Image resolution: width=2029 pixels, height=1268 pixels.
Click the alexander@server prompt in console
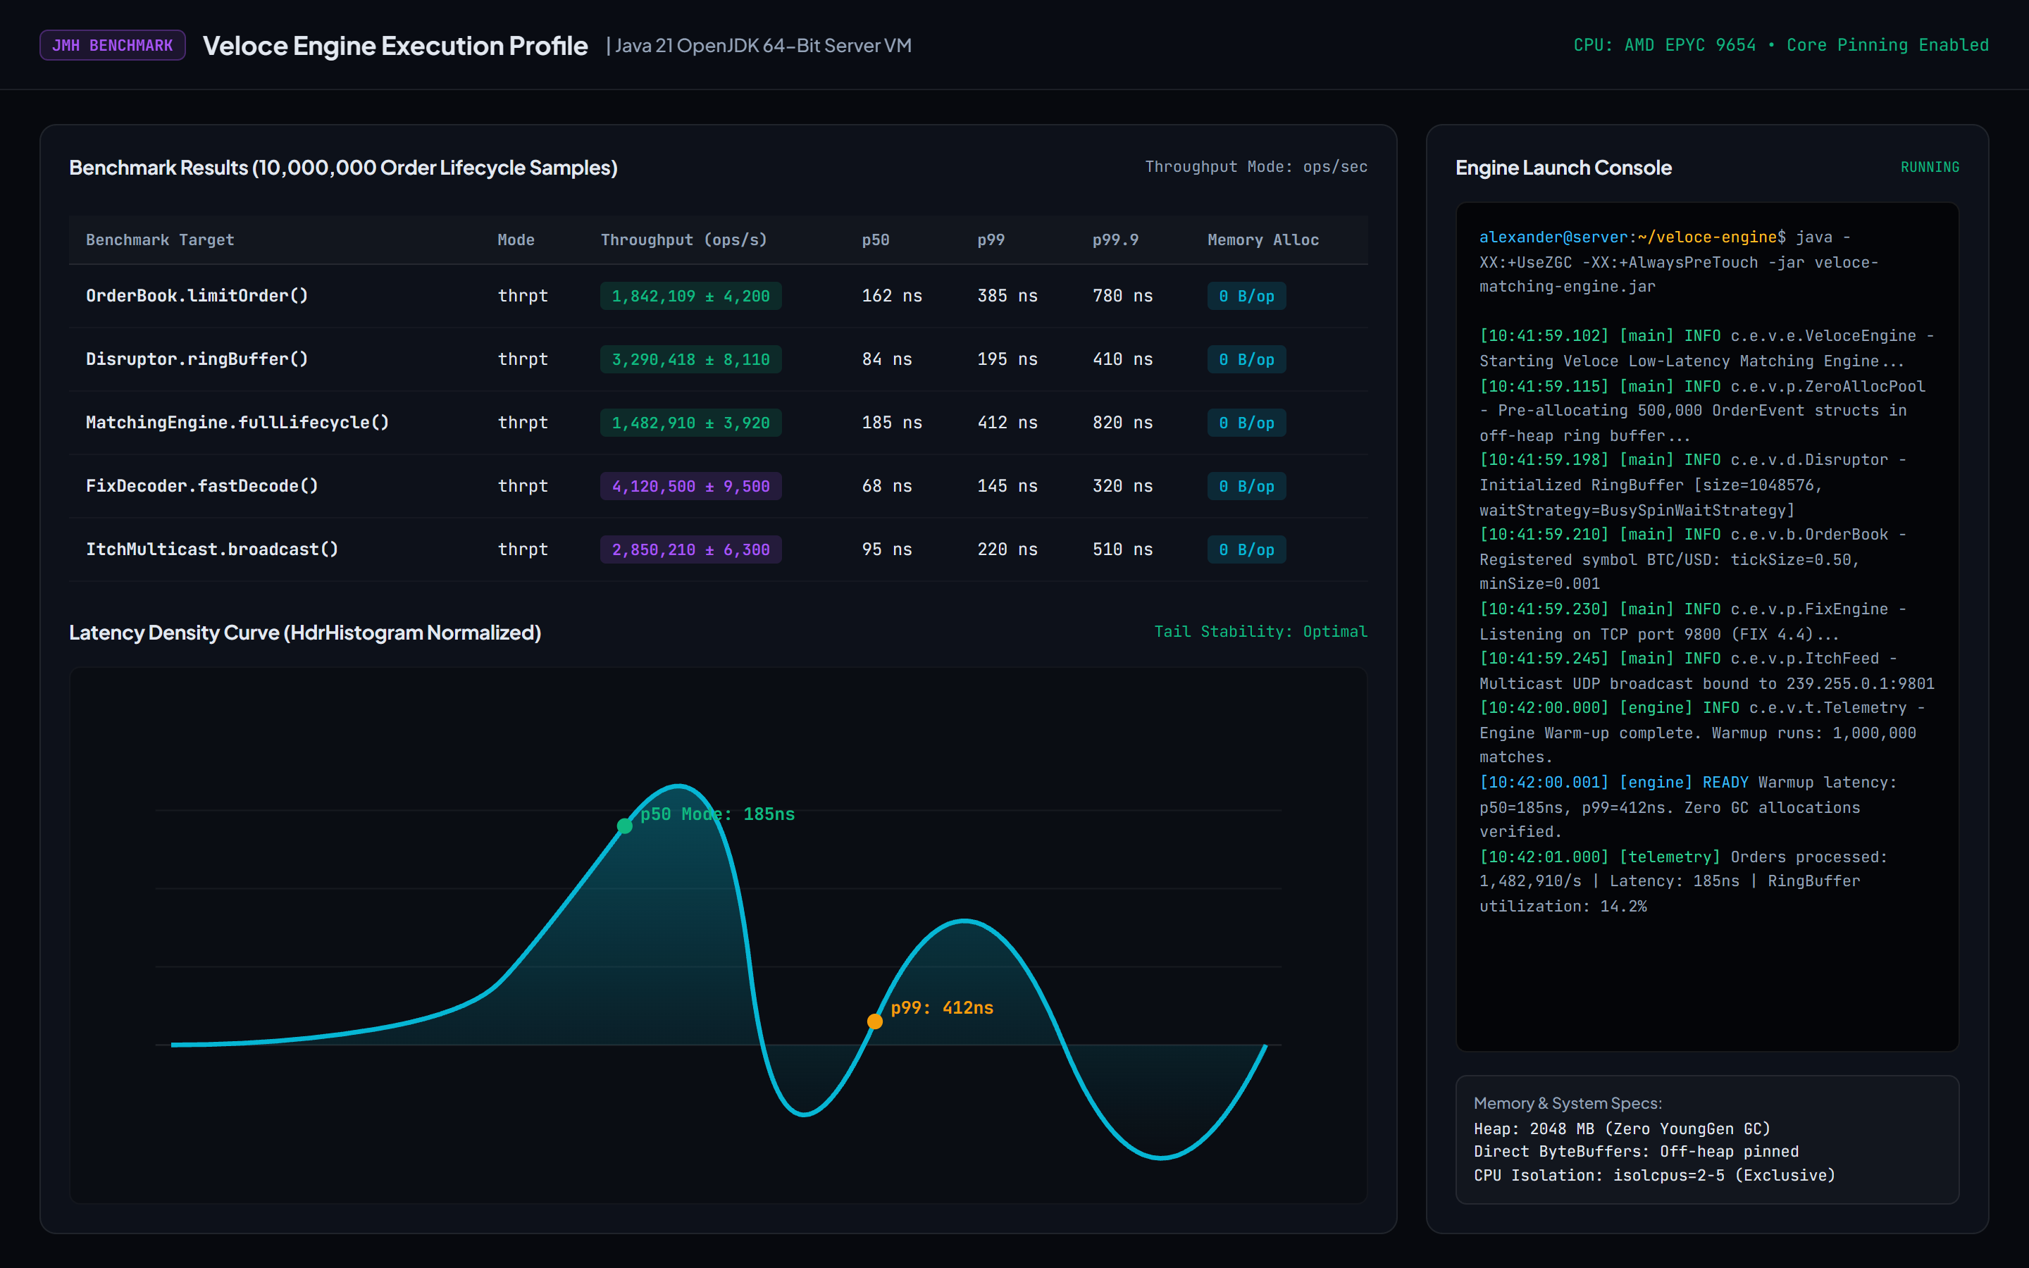pos(1553,237)
